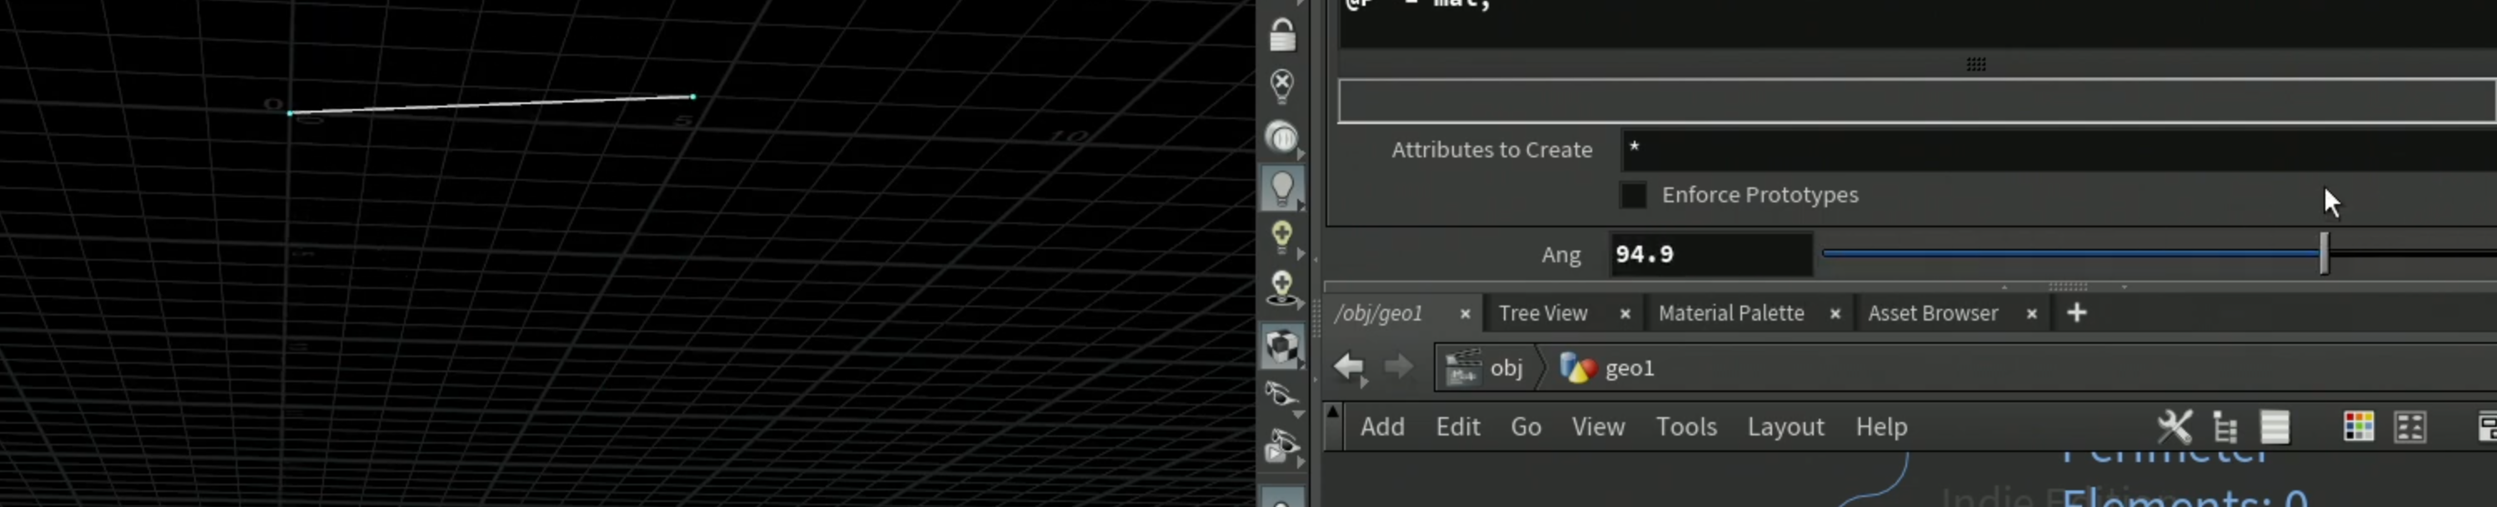
Task: Click the glasses with film strip icon
Action: (1281, 447)
